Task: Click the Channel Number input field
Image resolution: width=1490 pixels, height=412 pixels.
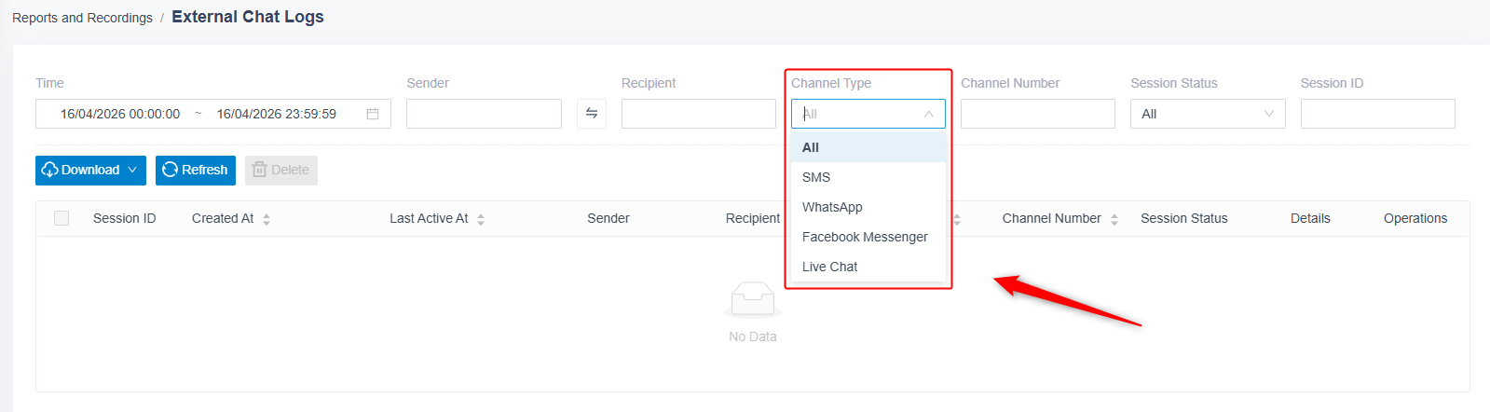Action: tap(1038, 114)
